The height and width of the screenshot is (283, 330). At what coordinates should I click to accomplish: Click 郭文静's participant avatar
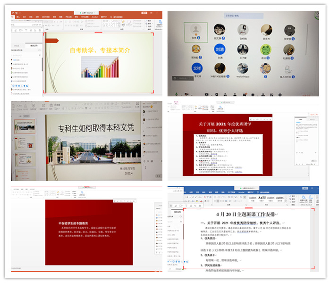[x=219, y=29]
